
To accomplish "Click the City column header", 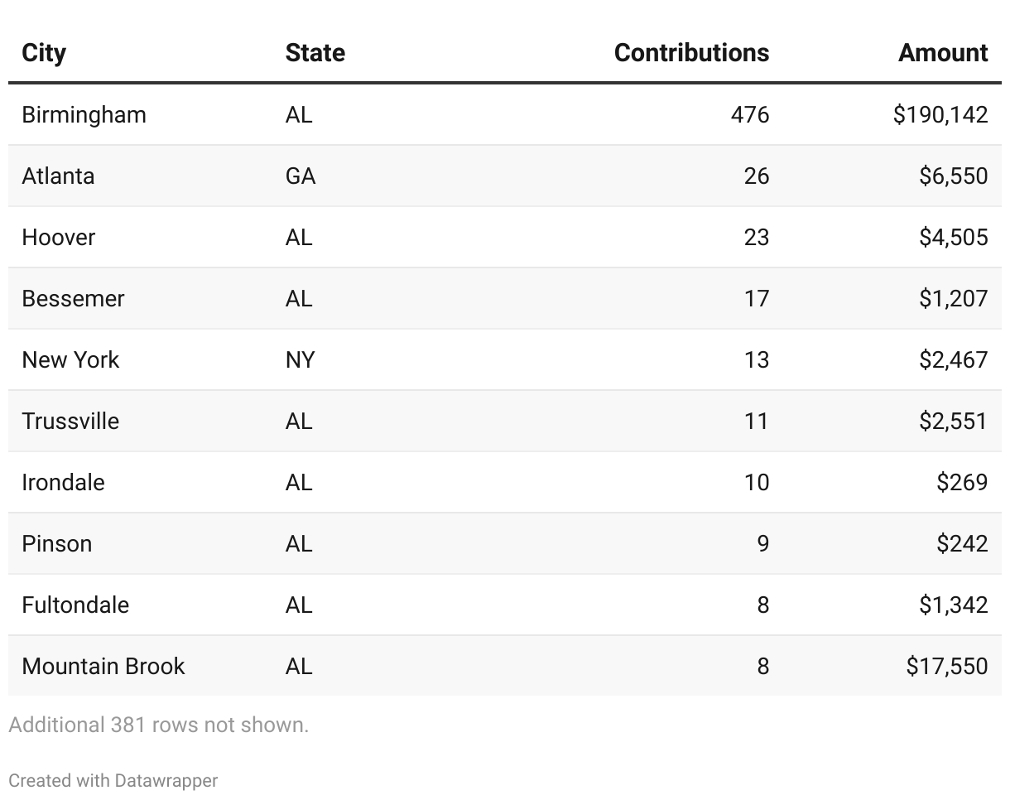I will coord(44,53).
